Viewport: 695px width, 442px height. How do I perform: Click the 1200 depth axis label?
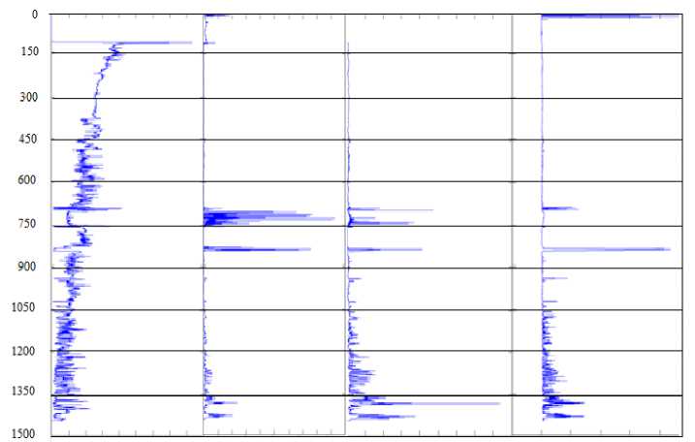(x=23, y=351)
